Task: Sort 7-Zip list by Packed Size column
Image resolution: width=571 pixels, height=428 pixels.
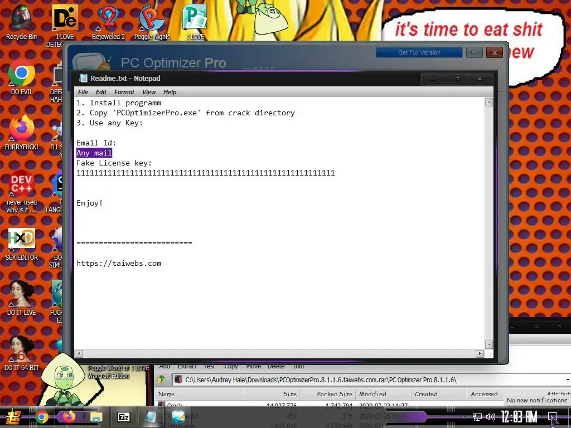Action: [x=328, y=394]
